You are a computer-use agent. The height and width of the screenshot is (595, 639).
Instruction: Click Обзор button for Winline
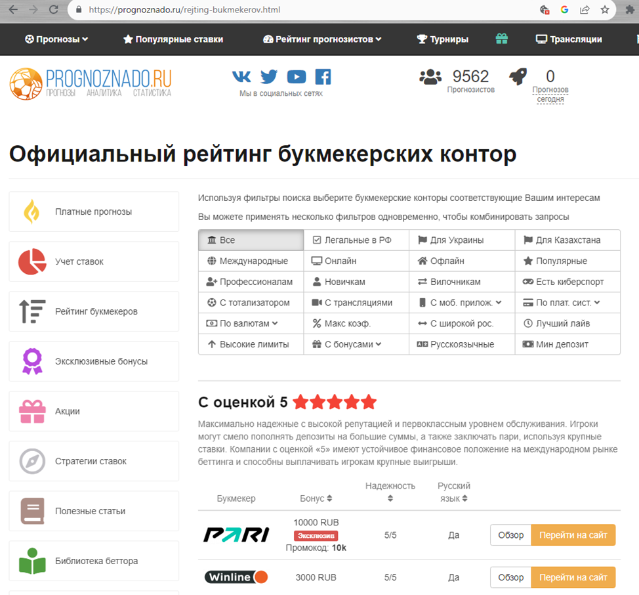point(510,577)
